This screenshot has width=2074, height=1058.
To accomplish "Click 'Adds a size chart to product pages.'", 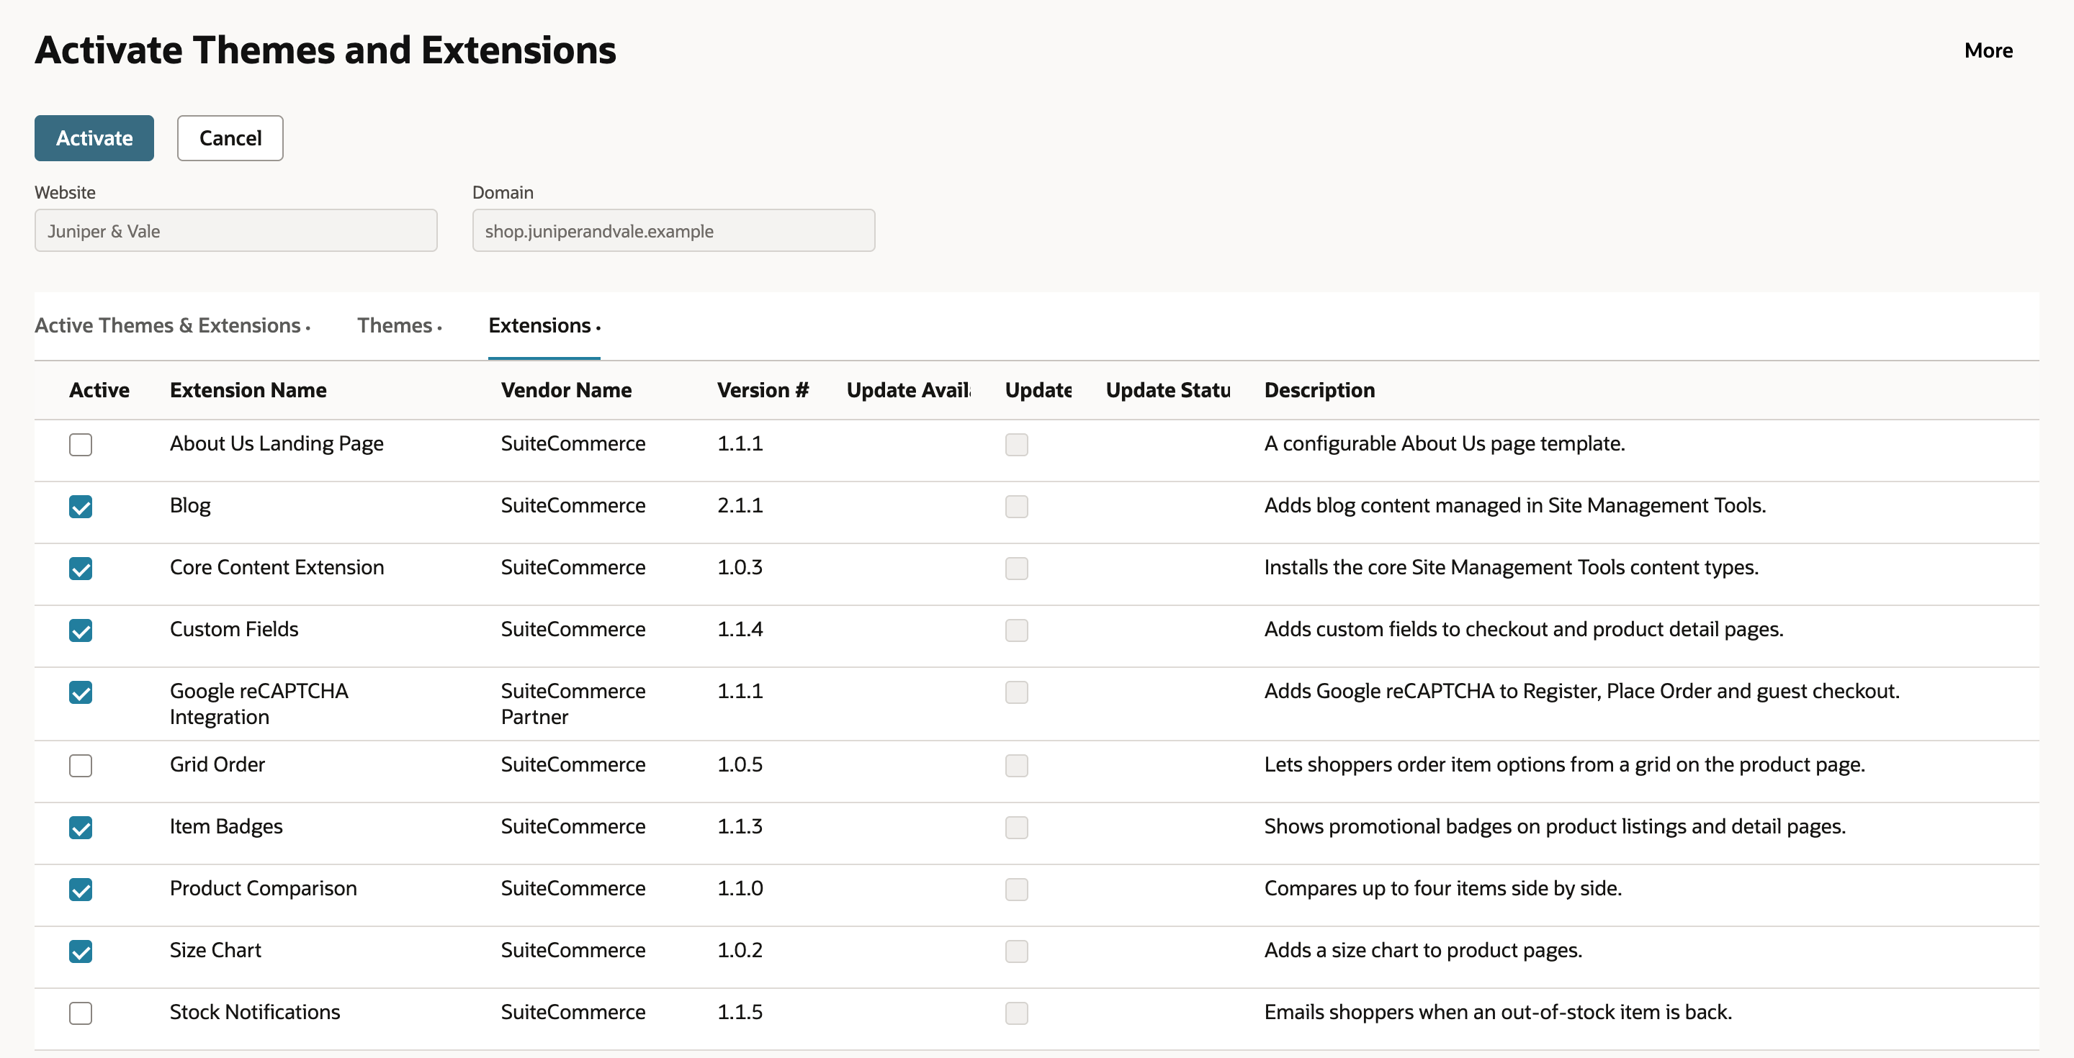I will point(1423,950).
